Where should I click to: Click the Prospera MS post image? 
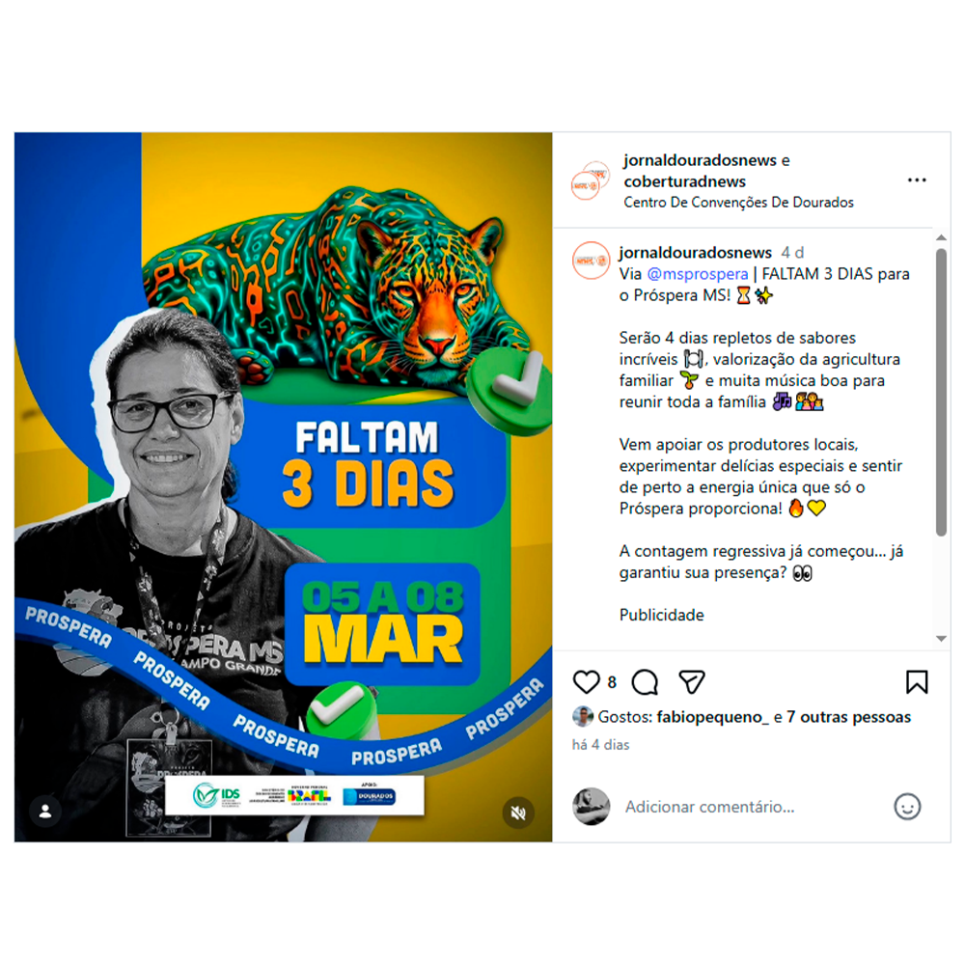283,486
